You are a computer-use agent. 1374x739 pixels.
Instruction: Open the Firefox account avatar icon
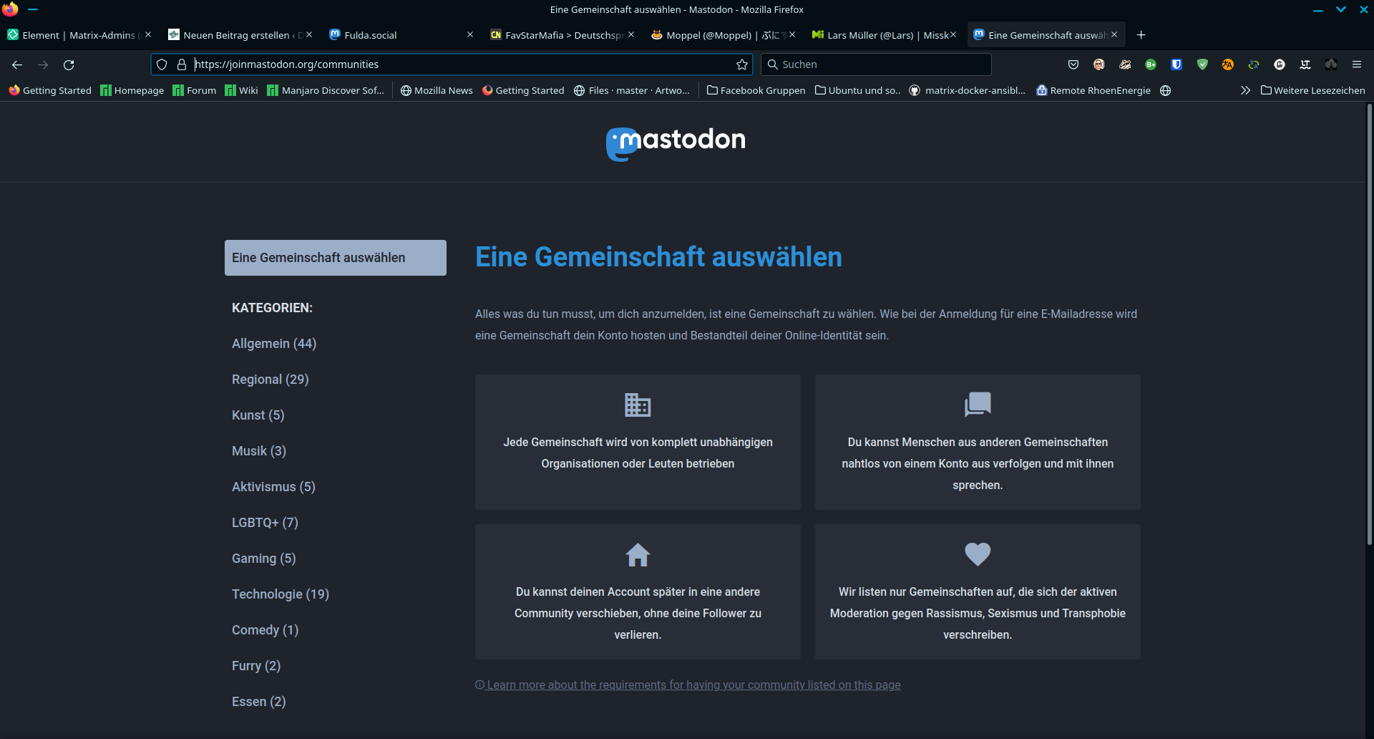pyautogui.click(x=1098, y=64)
